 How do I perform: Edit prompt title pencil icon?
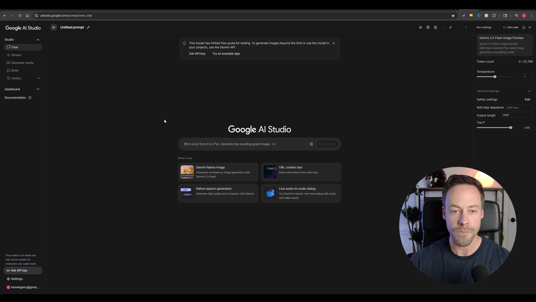[88, 27]
